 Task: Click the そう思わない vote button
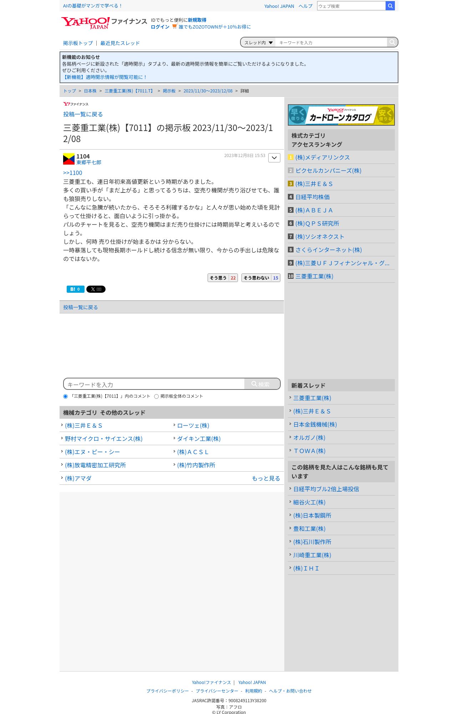[x=261, y=278]
